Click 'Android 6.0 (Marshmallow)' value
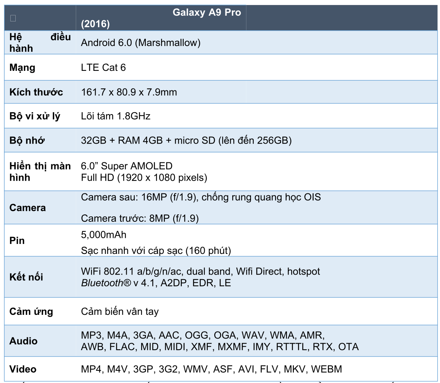This screenshot has width=440, height=383. 140,43
